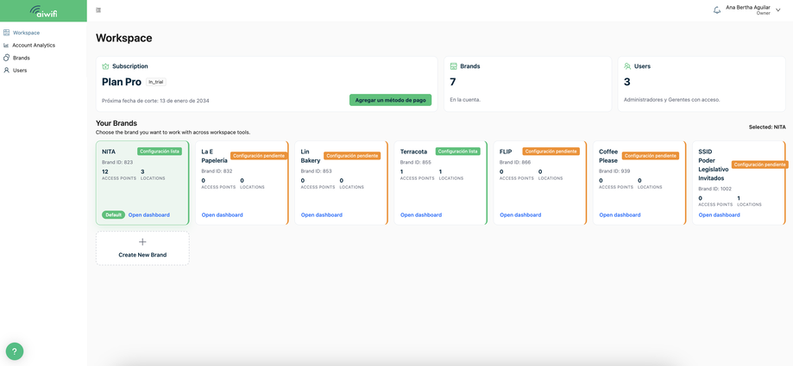Click Brand ID: 823 text
Screen dimensions: 793x366
click(x=117, y=163)
